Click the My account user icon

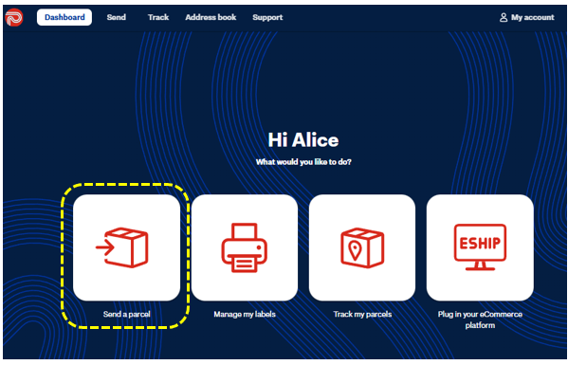coord(504,17)
